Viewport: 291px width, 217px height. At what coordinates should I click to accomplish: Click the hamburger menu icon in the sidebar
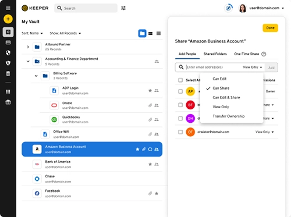(8, 8)
